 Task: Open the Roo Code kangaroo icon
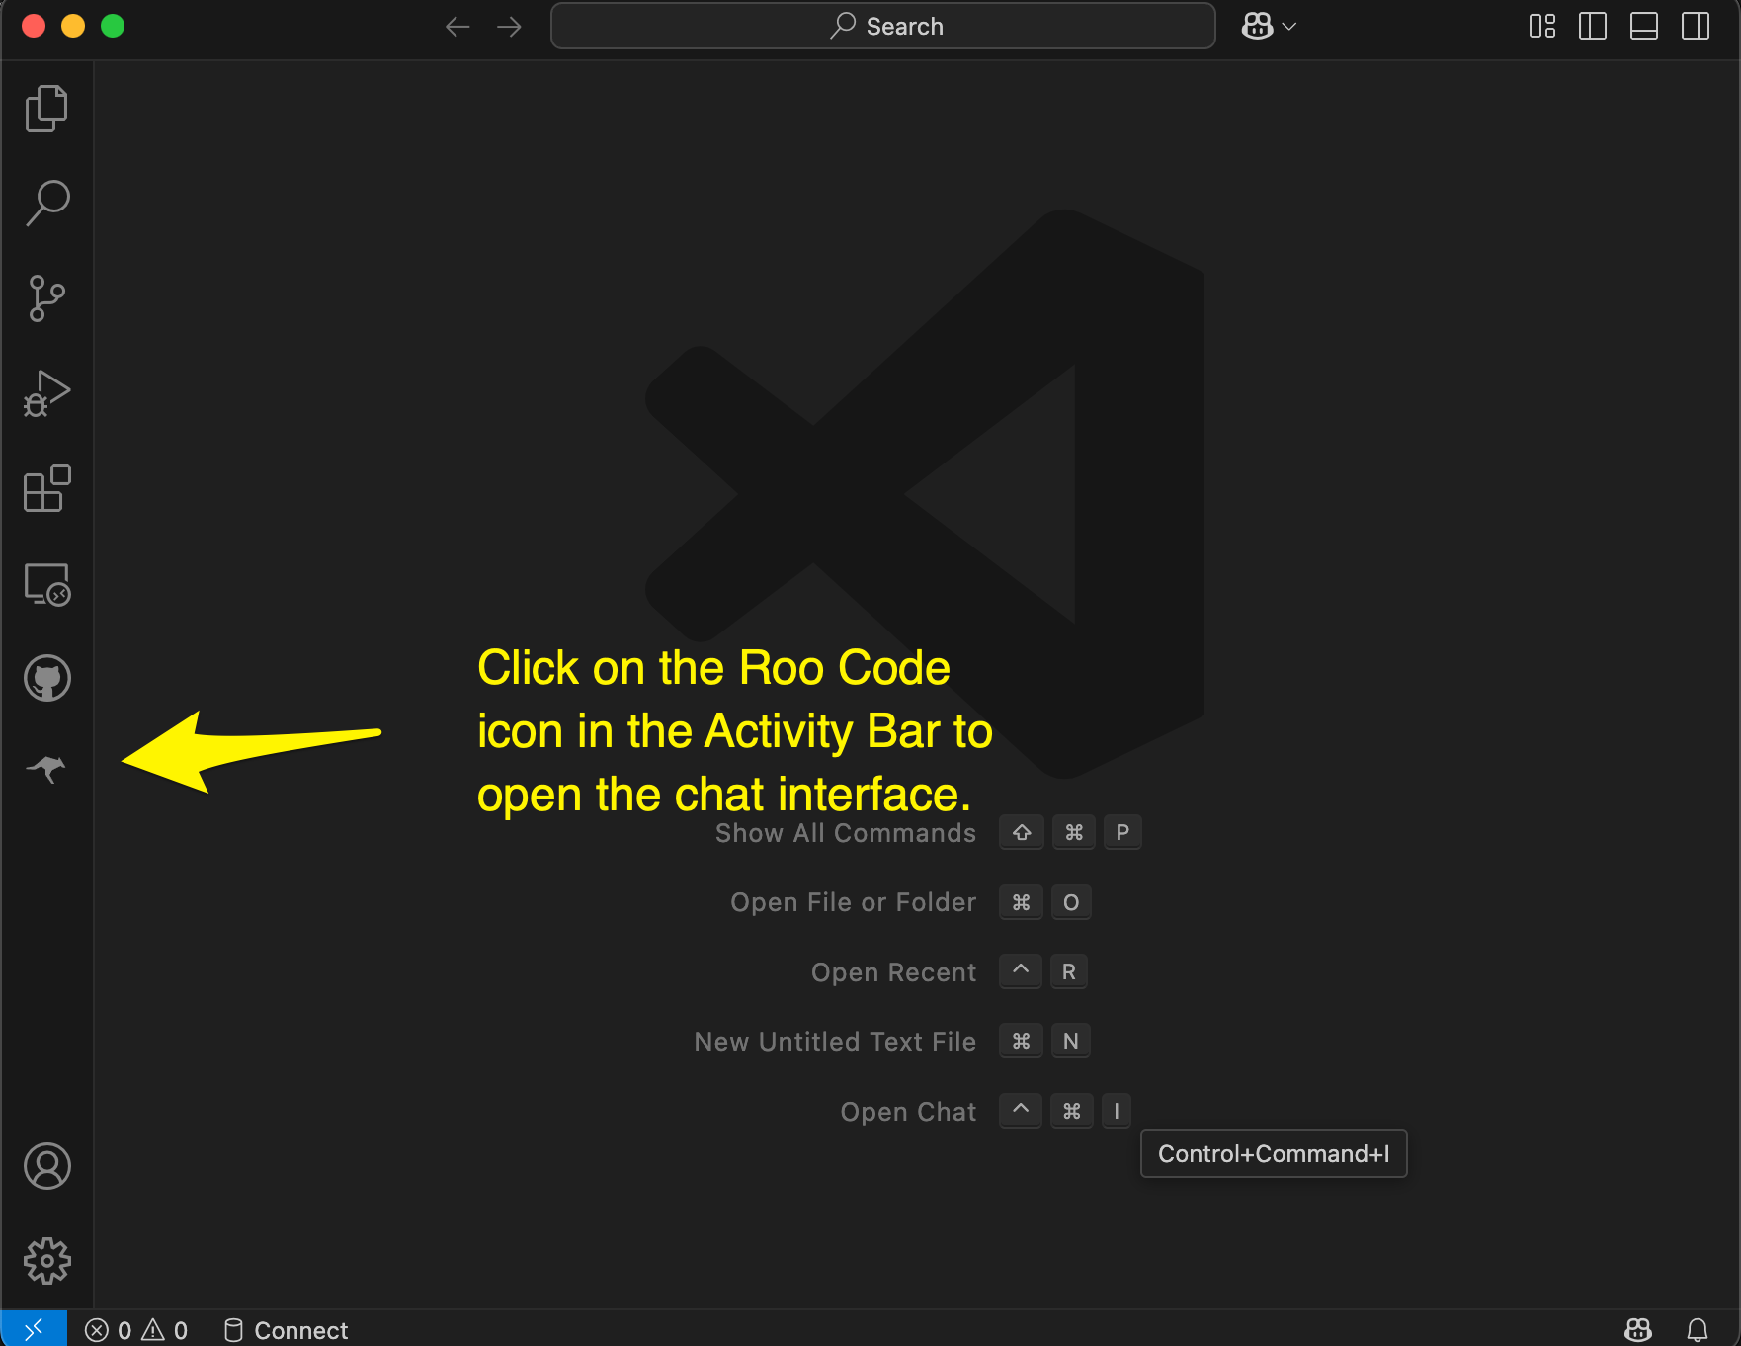[46, 770]
